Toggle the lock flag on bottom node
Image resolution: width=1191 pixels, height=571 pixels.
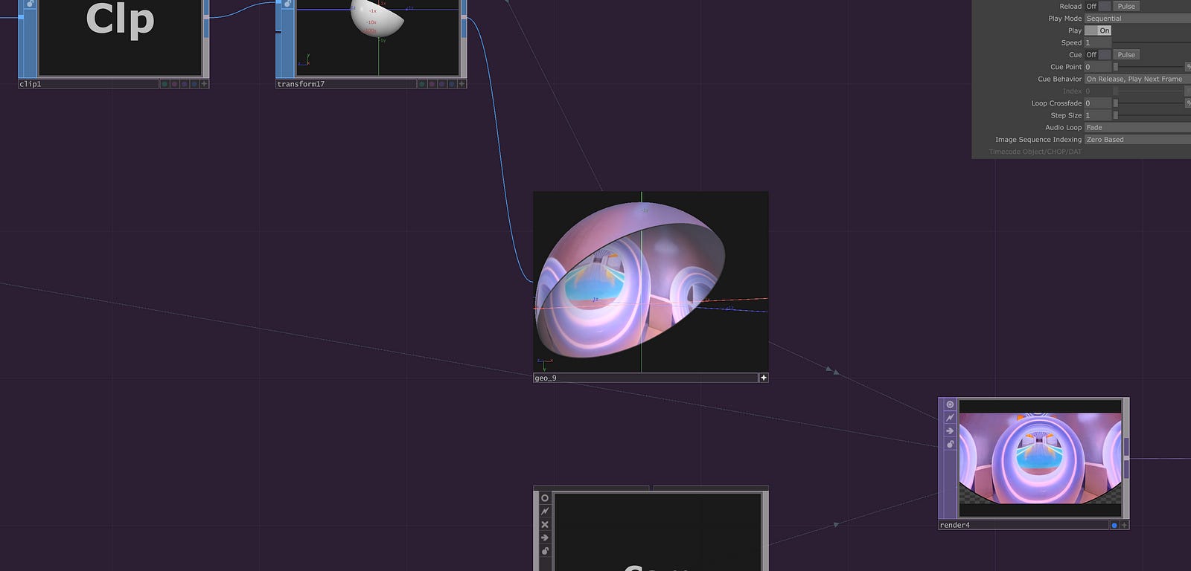545,551
